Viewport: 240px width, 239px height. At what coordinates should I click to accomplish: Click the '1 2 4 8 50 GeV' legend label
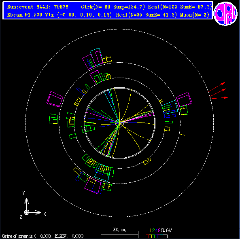pyautogui.click(x=161, y=231)
